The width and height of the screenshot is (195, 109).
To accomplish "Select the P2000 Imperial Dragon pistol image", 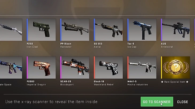I will 41,68.
